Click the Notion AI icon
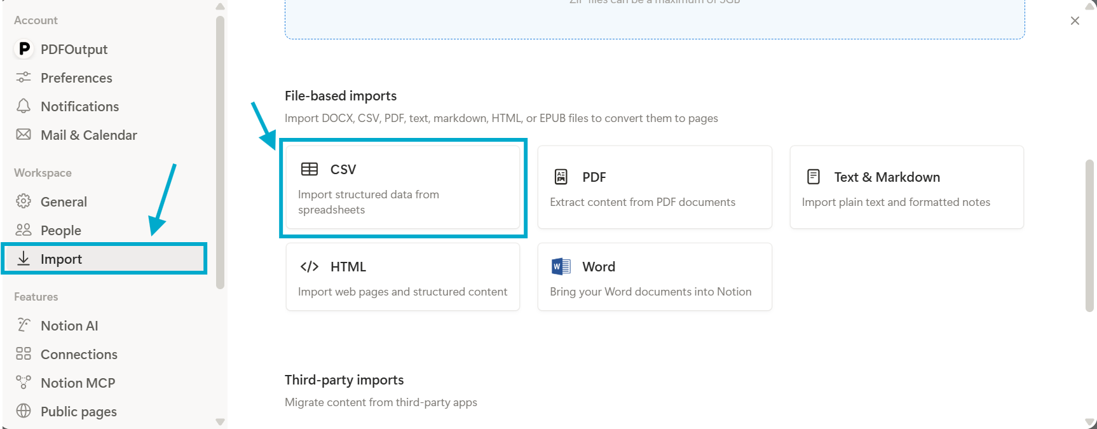 click(24, 325)
